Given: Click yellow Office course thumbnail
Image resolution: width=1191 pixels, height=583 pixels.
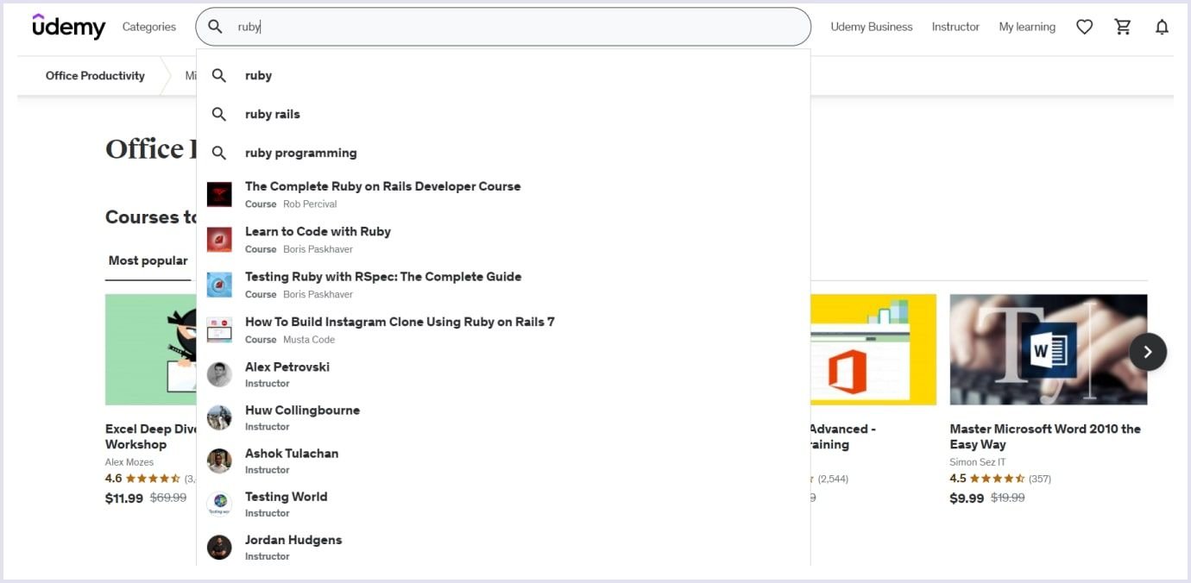Looking at the screenshot, I should pyautogui.click(x=873, y=349).
